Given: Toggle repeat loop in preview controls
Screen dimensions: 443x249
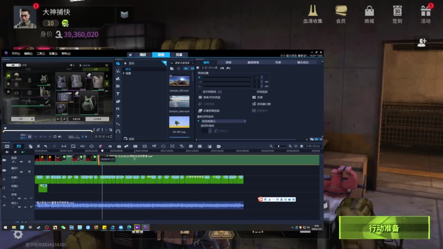Looking at the screenshot, I should coord(55,137).
